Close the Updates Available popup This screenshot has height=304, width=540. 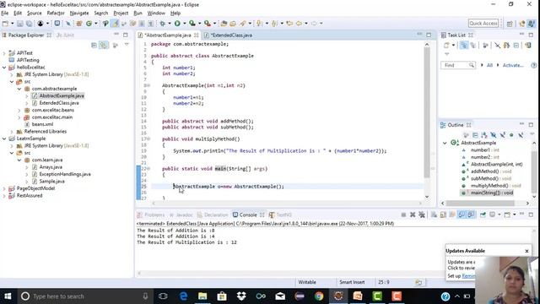526,251
